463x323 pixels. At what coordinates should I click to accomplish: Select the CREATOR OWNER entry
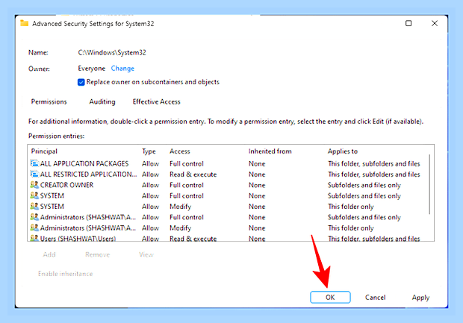pos(228,185)
